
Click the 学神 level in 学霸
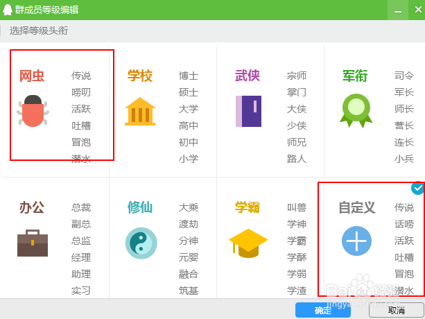tap(297, 224)
